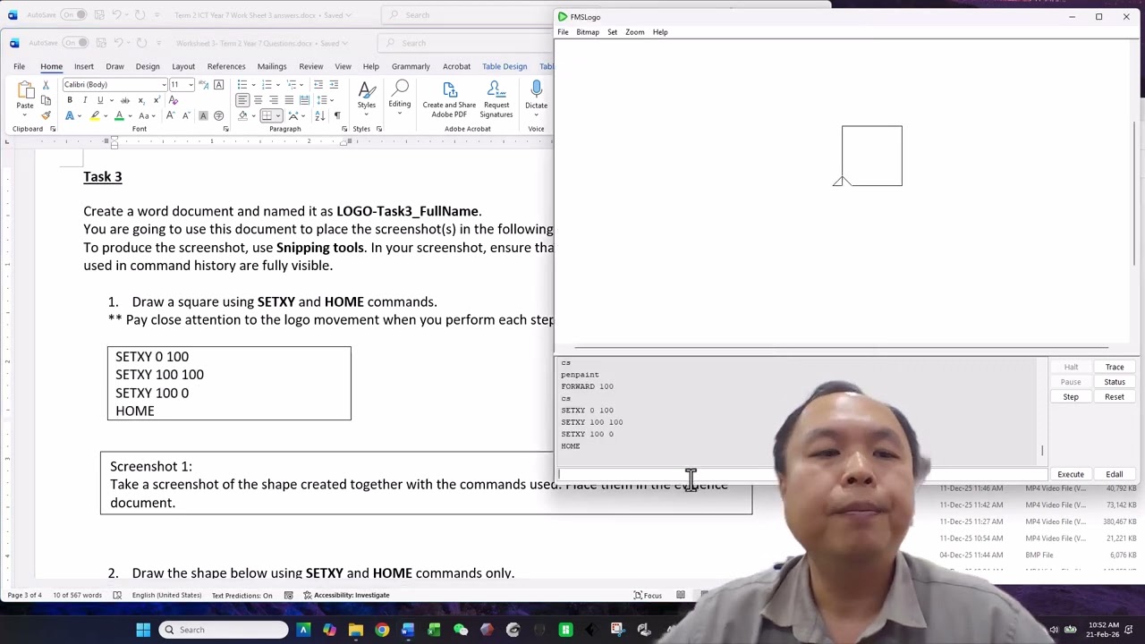1145x644 pixels.
Task: Toggle Italic formatting in Word ribbon
Action: pyautogui.click(x=85, y=100)
